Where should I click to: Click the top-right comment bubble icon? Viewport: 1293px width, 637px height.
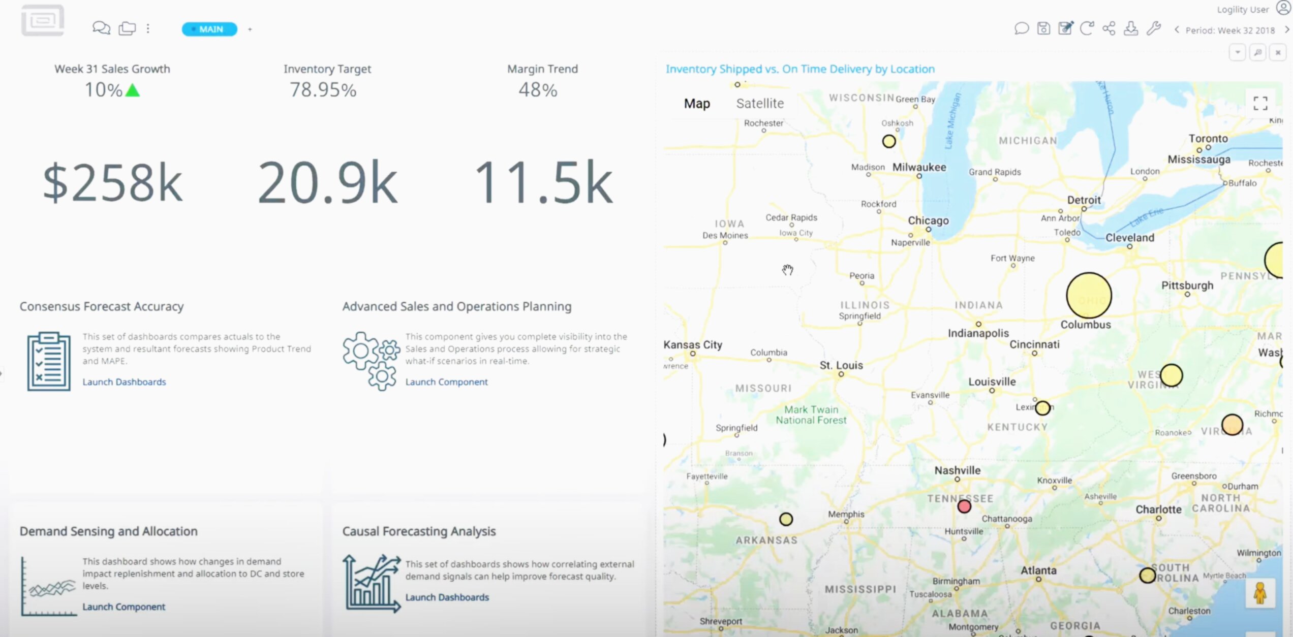pyautogui.click(x=1021, y=28)
